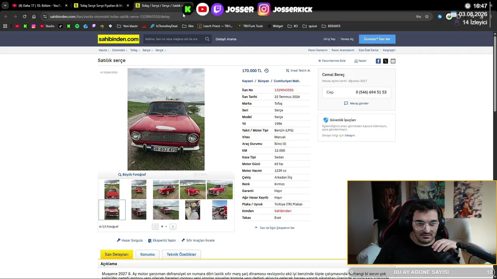Open Sıfır Araçları İncele link
Screen dimensions: 497x279
click(x=198, y=240)
